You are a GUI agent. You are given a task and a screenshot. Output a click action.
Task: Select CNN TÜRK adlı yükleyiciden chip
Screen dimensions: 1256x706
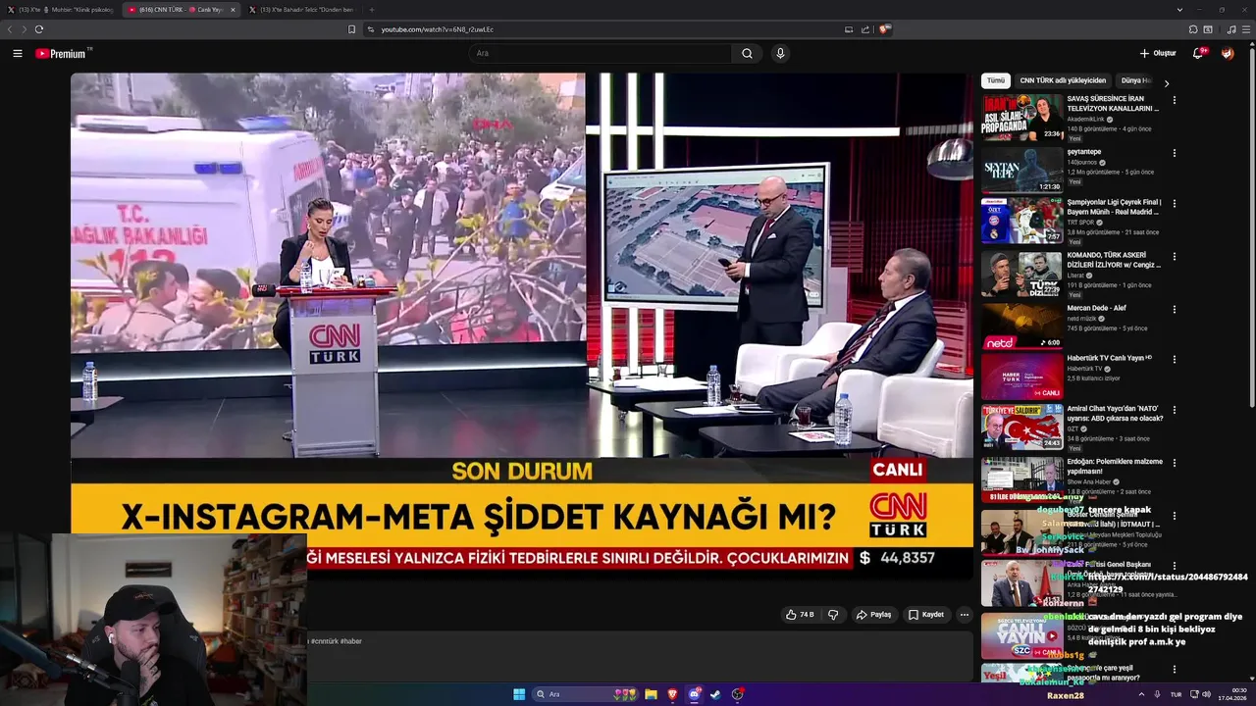point(1063,80)
